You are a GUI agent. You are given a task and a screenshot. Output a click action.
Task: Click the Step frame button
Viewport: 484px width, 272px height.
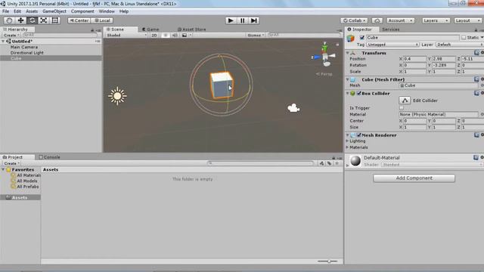pyautogui.click(x=254, y=20)
